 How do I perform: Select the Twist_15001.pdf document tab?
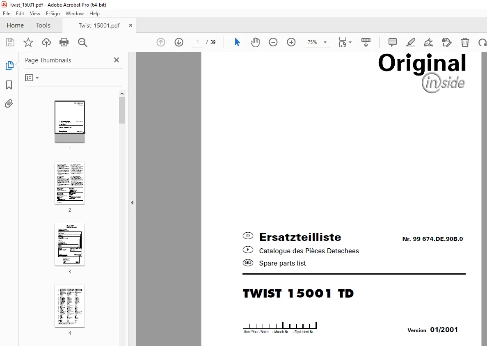pos(99,25)
